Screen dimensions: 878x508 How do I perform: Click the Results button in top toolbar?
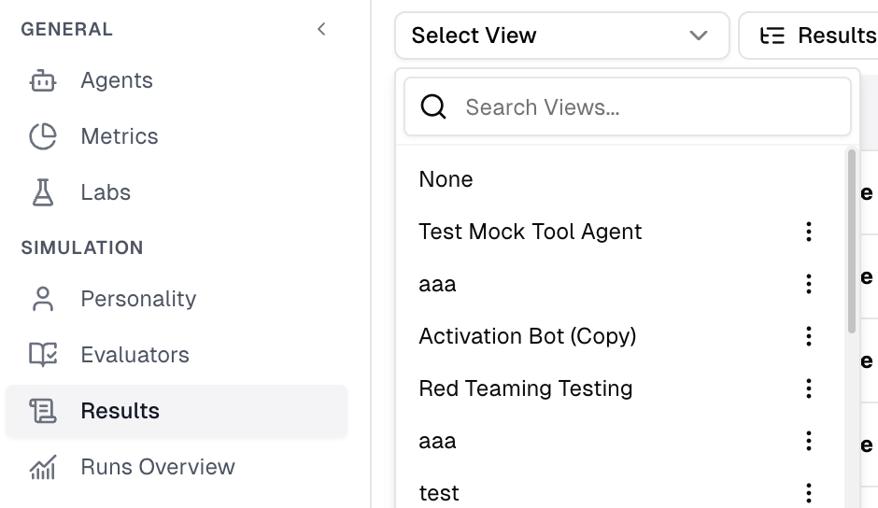813,35
